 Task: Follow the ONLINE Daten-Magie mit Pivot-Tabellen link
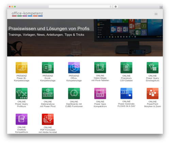coord(100,78)
